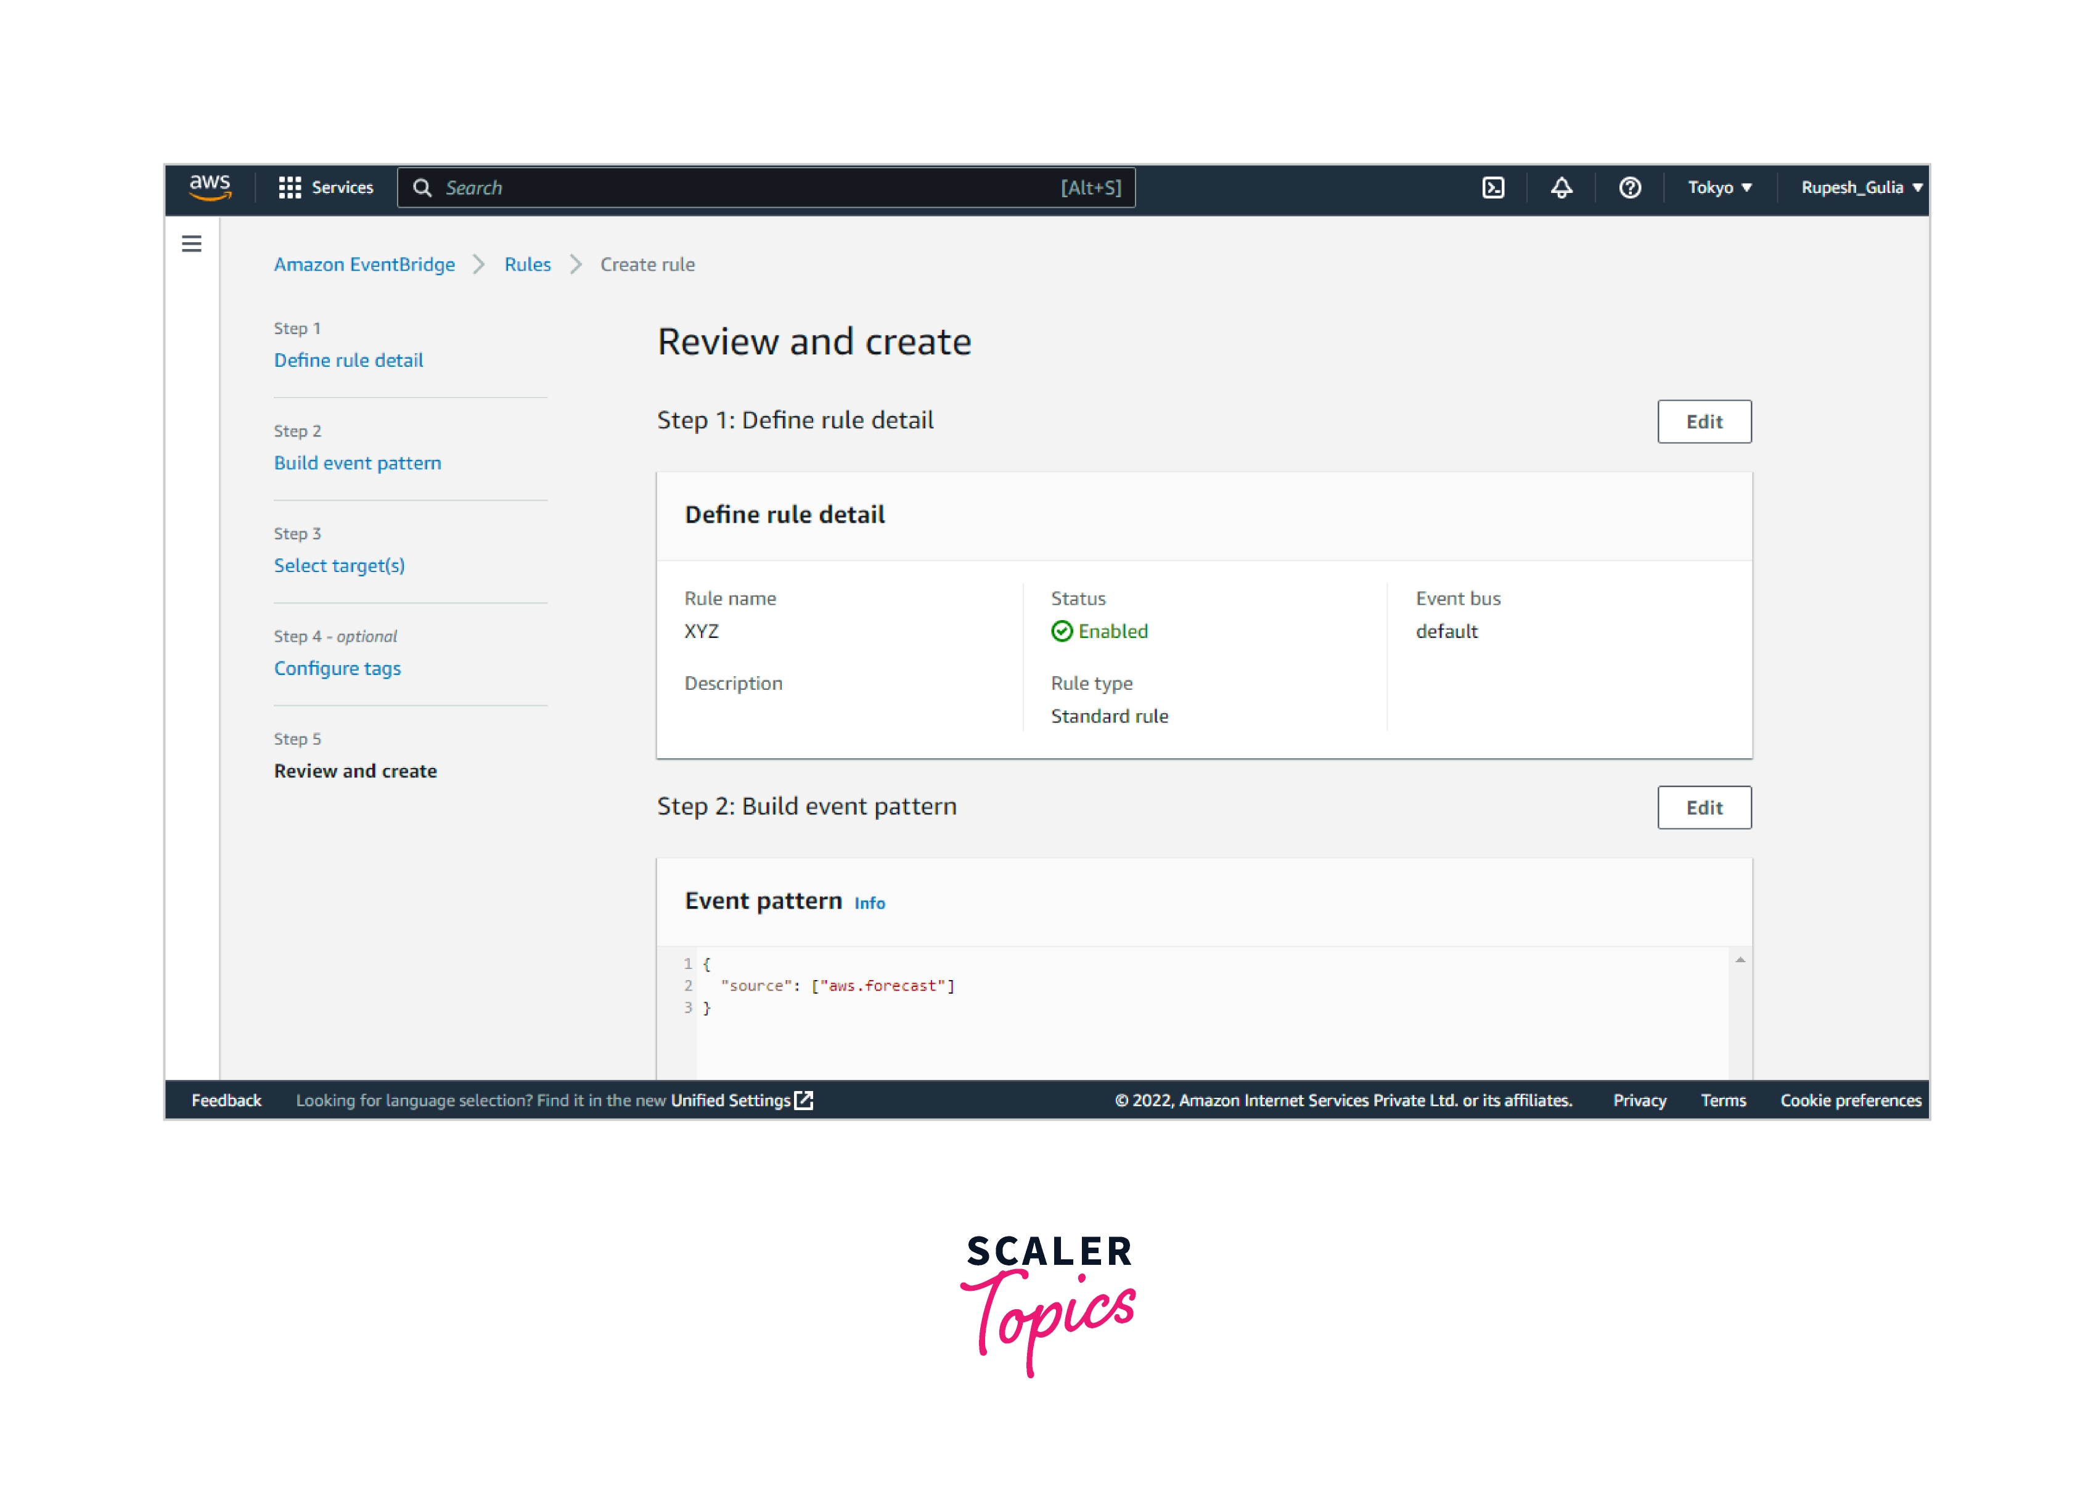Image resolution: width=2096 pixels, height=1496 pixels.
Task: Open the Rupesh_Gulia account dropdown
Action: (1860, 188)
